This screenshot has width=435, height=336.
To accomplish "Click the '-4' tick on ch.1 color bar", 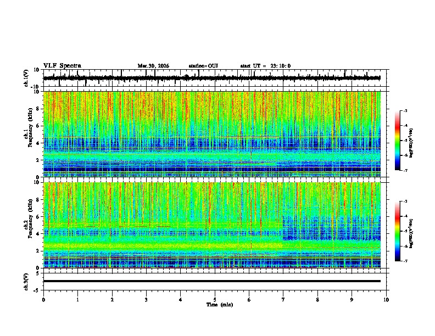I will pyautogui.click(x=405, y=126).
